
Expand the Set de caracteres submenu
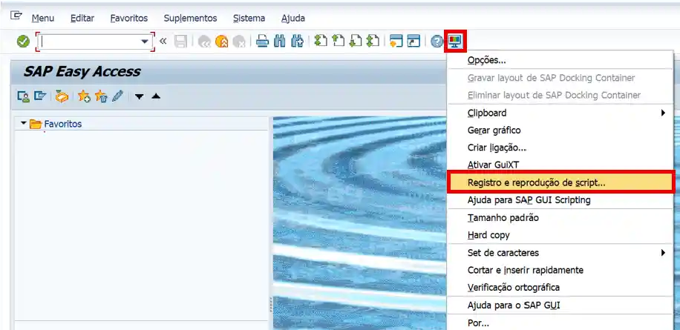(663, 252)
